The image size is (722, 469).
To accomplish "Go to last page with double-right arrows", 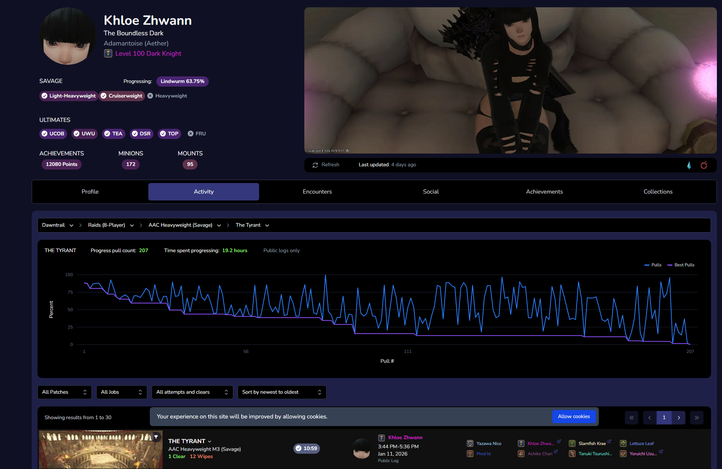I will [x=696, y=417].
